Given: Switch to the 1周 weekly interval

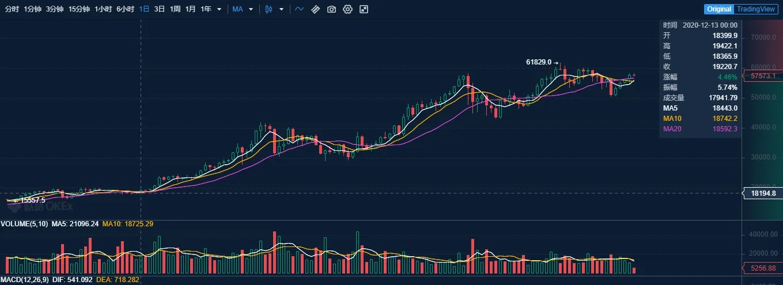Looking at the screenshot, I should tap(175, 9).
